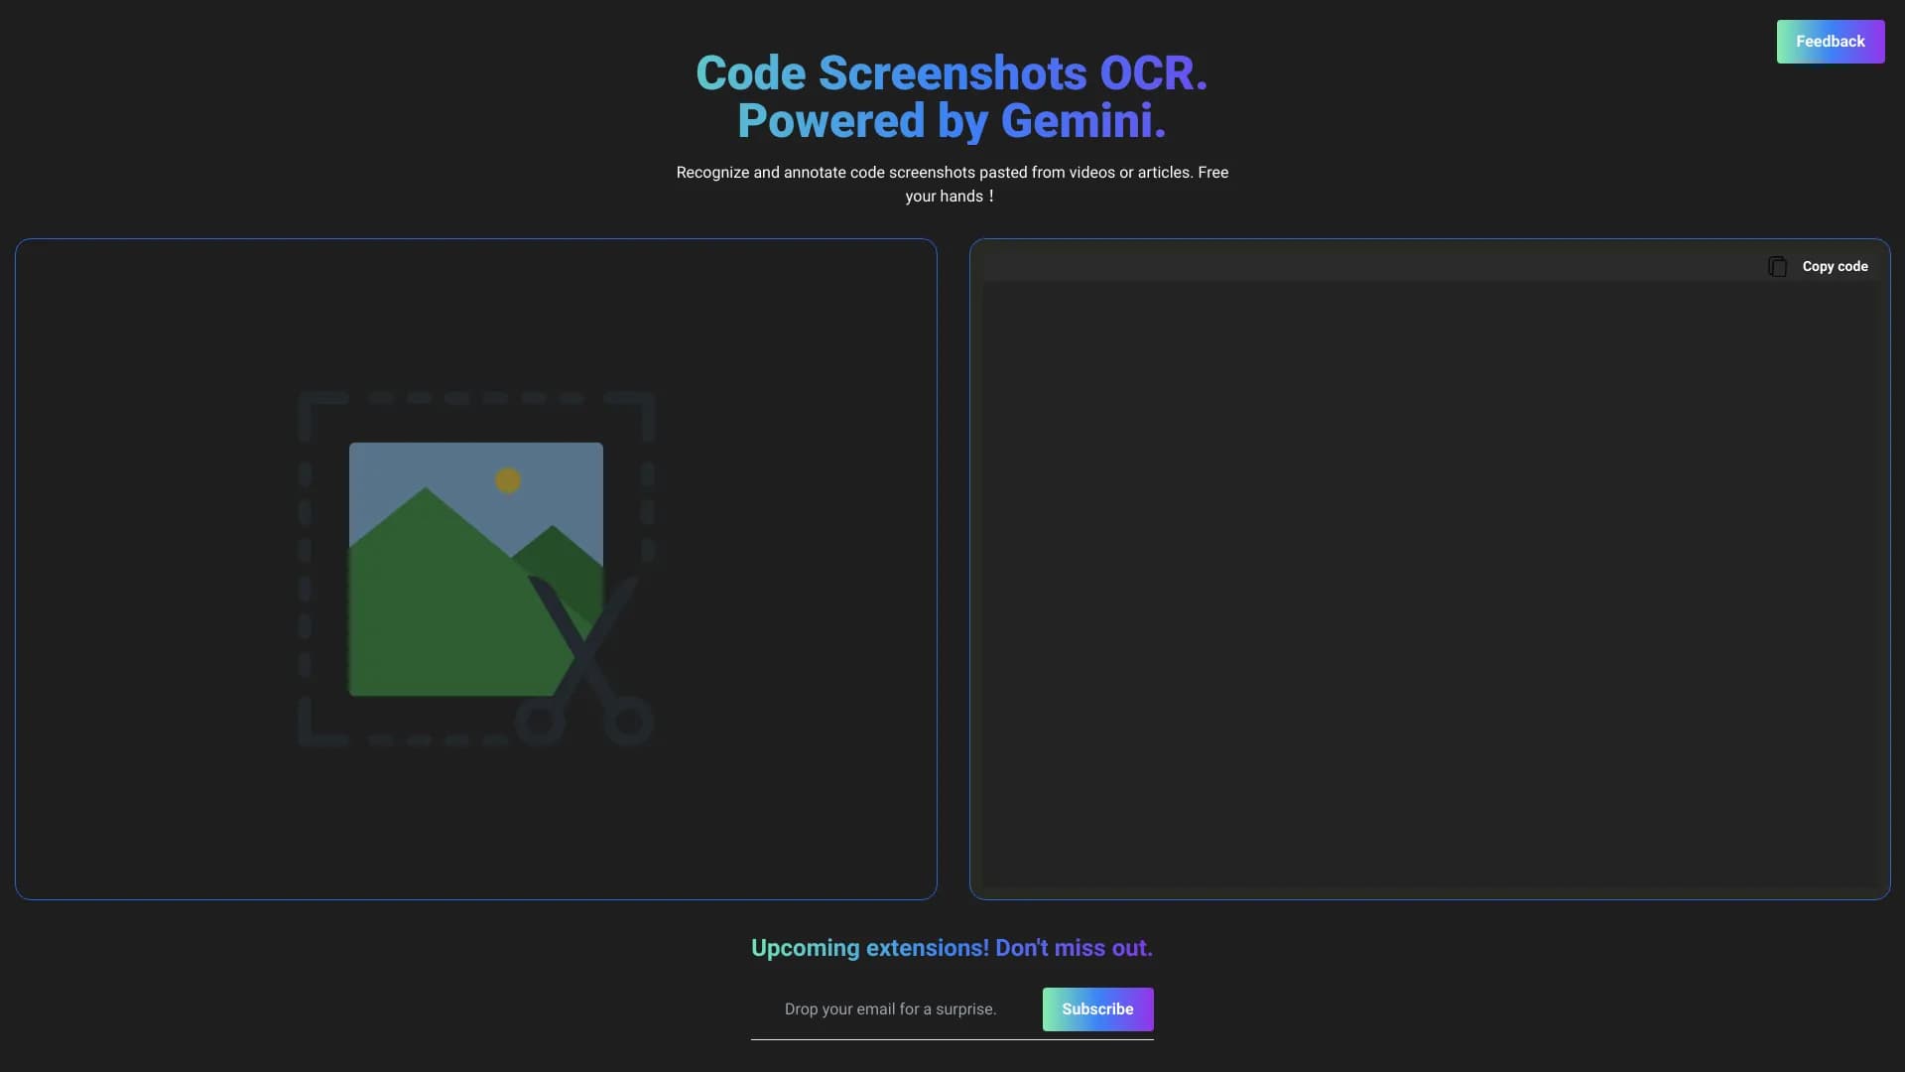This screenshot has height=1072, width=1905.
Task: Open the screenshot upload drop zone panel
Action: [x=476, y=566]
